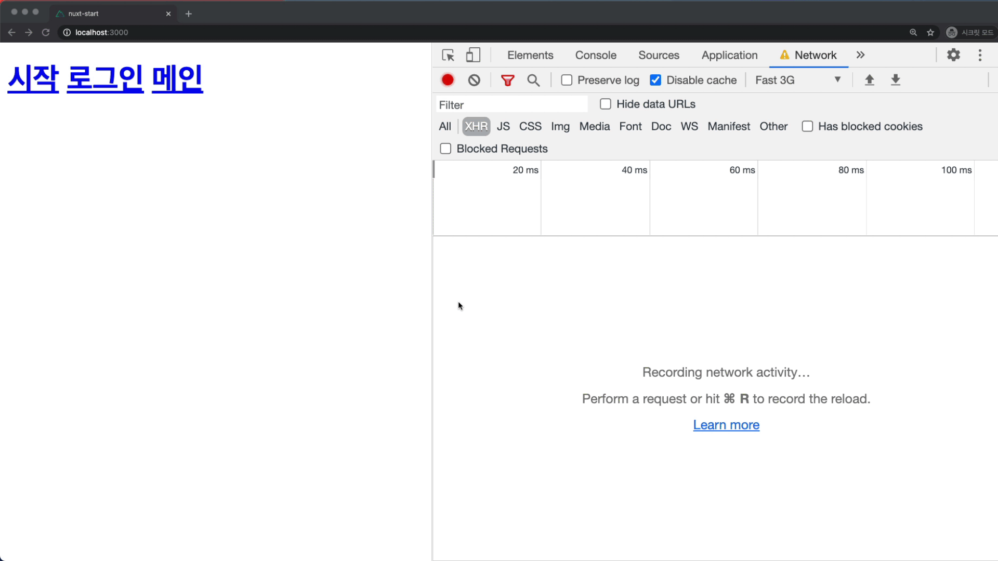Enable the Disable cache checkbox
The image size is (998, 561).
tap(655, 80)
